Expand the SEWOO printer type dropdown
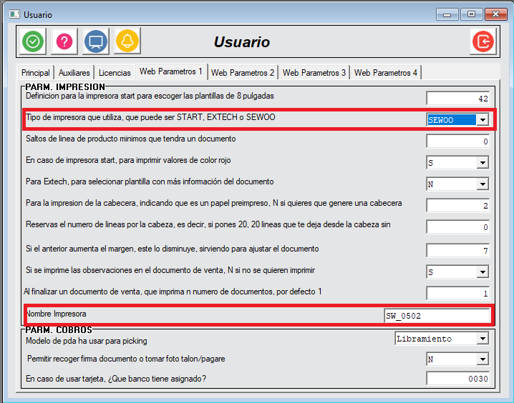The width and height of the screenshot is (514, 403). click(483, 120)
